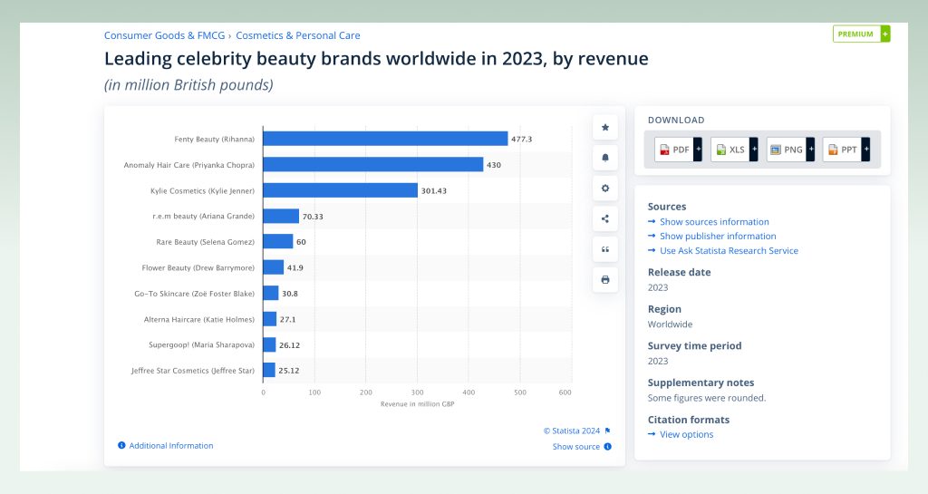This screenshot has height=494, width=928.
Task: Click the Anomaly Hair Care bar
Action: (x=372, y=164)
